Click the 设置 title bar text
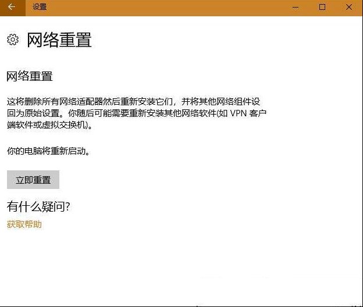The height and width of the screenshot is (307, 363). [40, 7]
